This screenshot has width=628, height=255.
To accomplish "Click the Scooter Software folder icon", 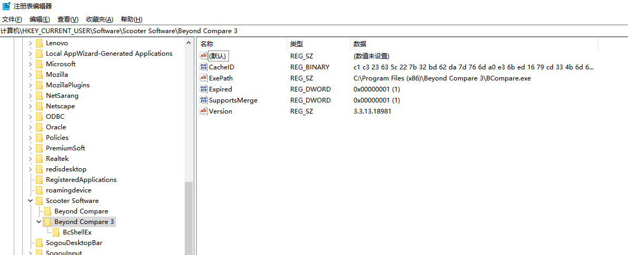I will pos(39,201).
